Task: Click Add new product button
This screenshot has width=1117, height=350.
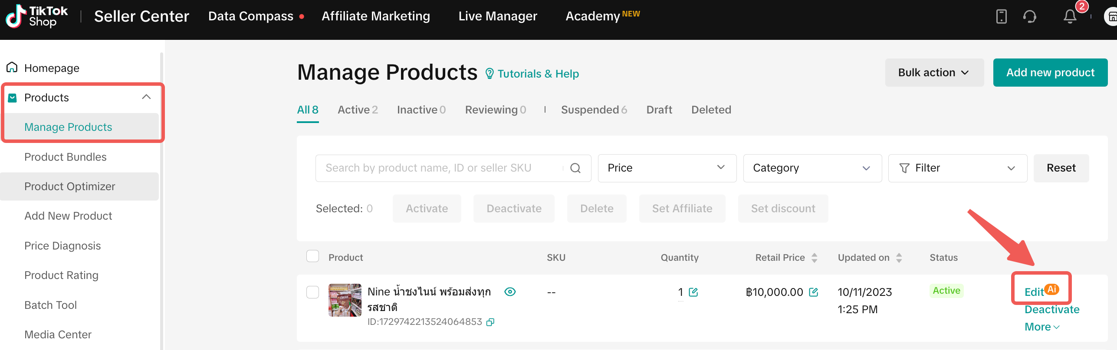Action: click(x=1050, y=73)
